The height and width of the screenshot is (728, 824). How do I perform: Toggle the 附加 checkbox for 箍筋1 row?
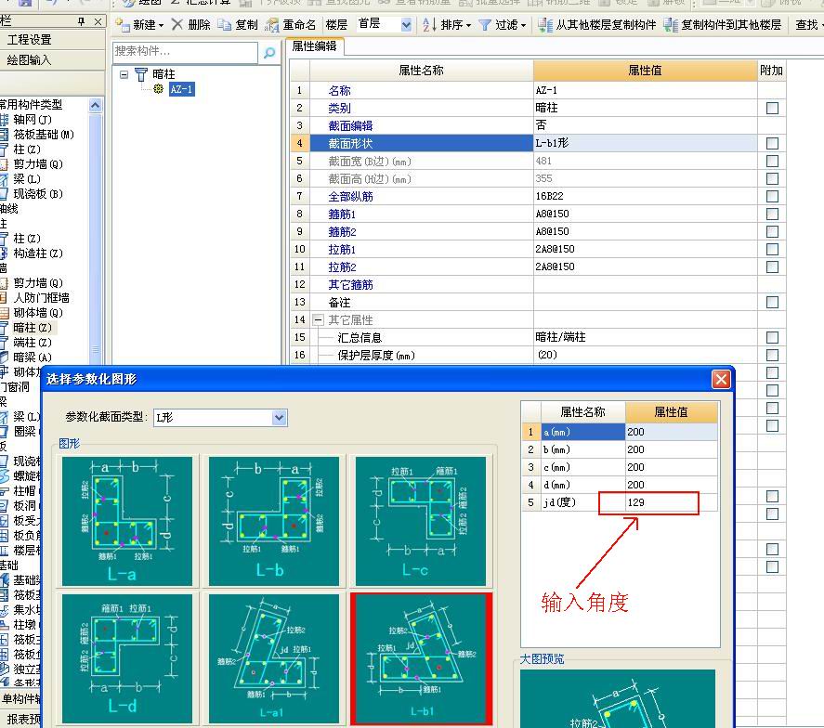[x=772, y=214]
